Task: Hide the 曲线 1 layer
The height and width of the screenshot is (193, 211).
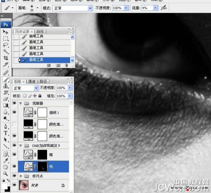Action: (14, 113)
